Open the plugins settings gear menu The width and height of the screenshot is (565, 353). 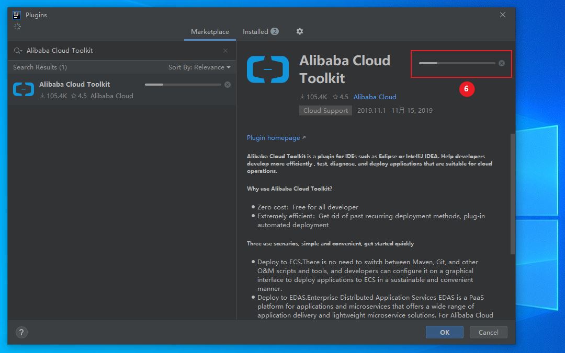tap(300, 31)
